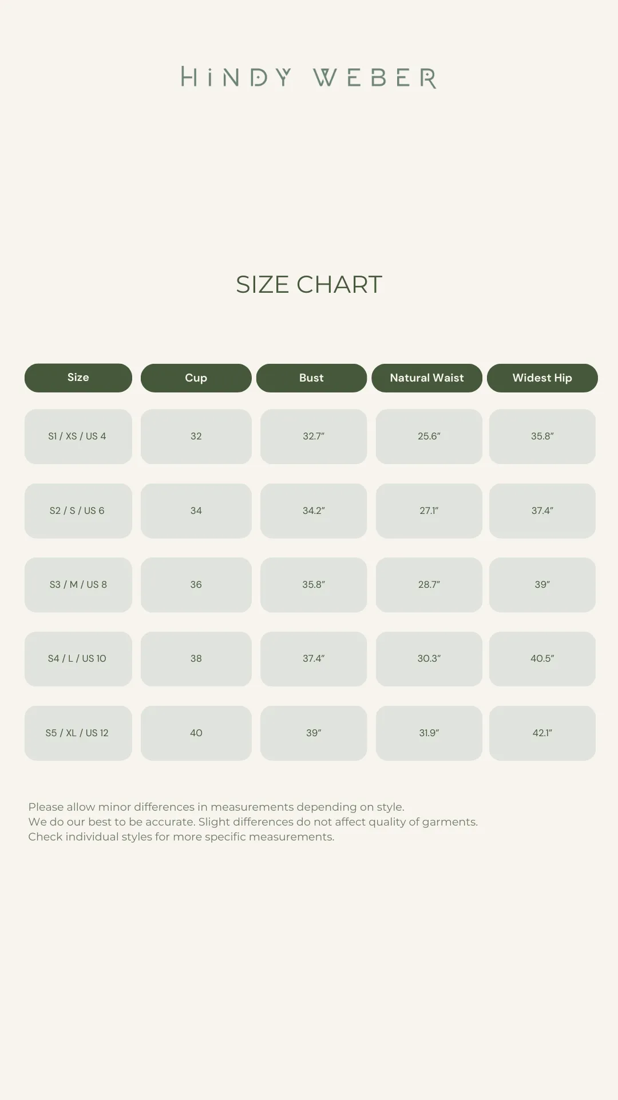Screen dimensions: 618x1100
Task: Click the Hindy Weber logo
Action: (309, 77)
